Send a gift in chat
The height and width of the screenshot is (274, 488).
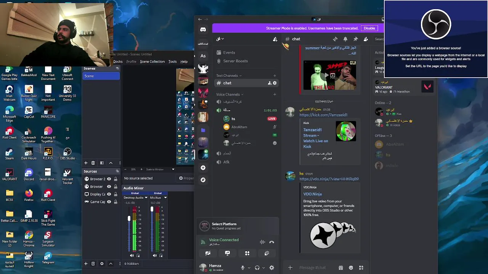click(x=341, y=268)
